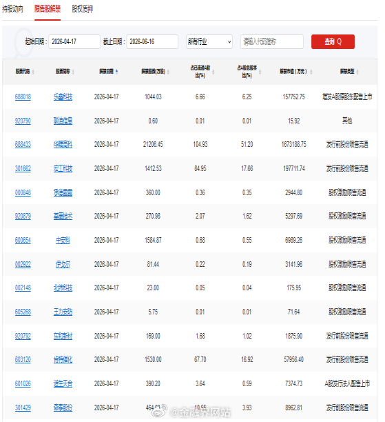Switch to 持股动向 tab
The height and width of the screenshot is (422, 385).
coord(12,9)
